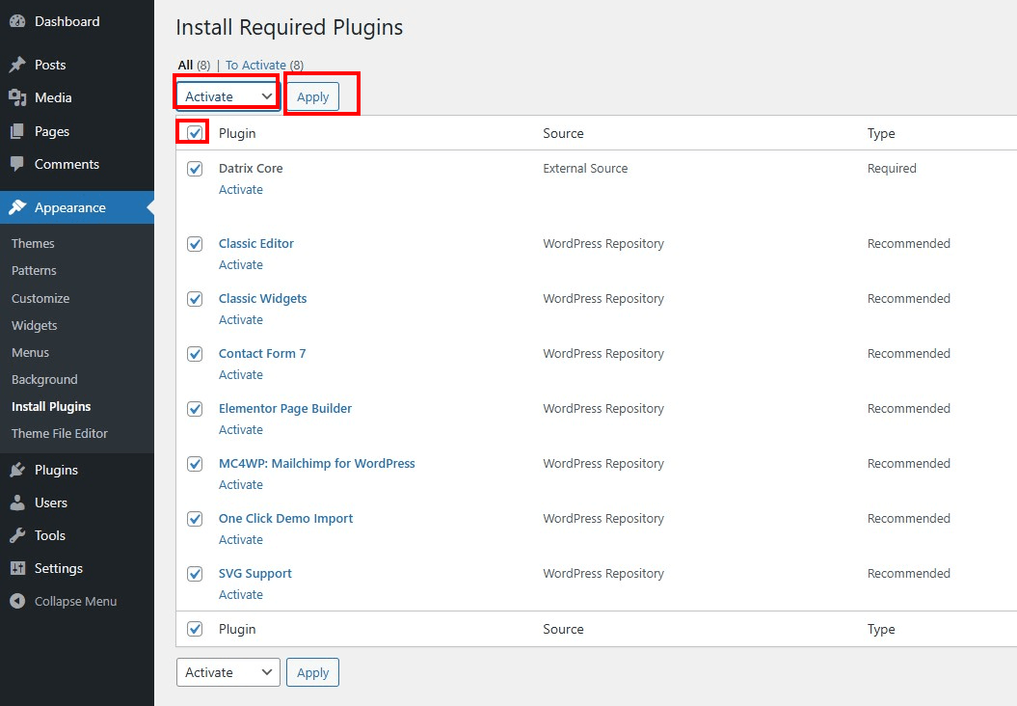This screenshot has height=706, width=1017.
Task: Uncheck the Elementor Page Builder checkbox
Action: tap(195, 409)
